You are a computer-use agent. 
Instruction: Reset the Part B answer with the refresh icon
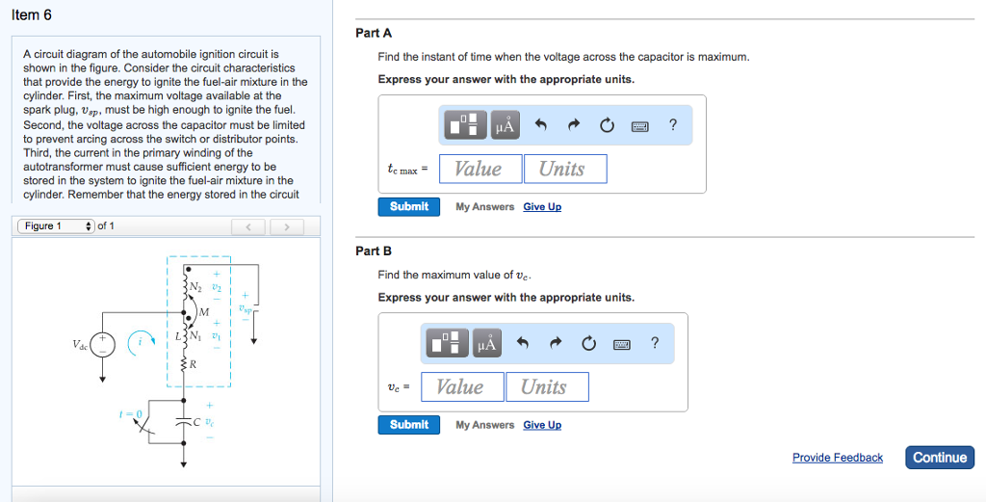point(588,343)
